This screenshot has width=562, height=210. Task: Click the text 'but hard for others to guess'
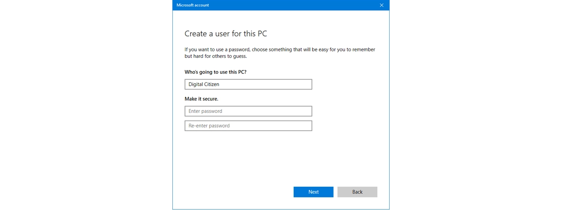pyautogui.click(x=215, y=56)
